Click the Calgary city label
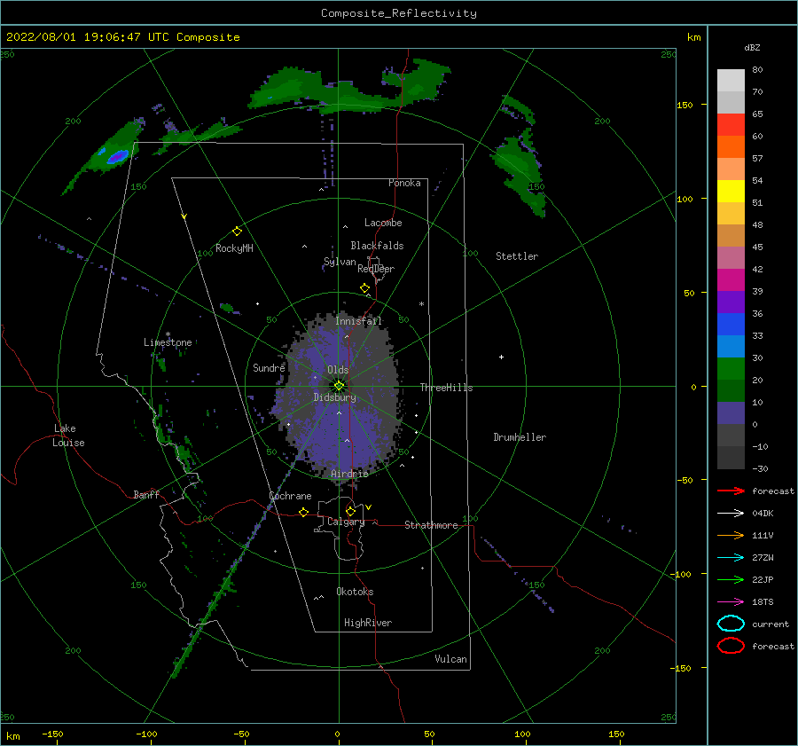The width and height of the screenshot is (798, 746). pyautogui.click(x=346, y=522)
